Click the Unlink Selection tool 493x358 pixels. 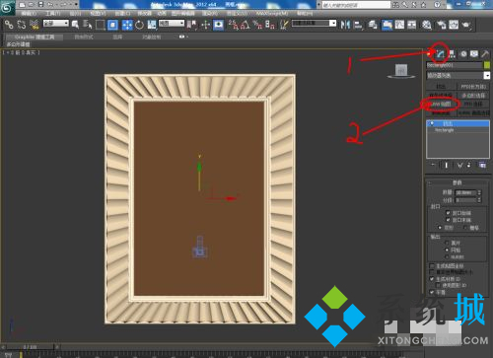pyautogui.click(x=22, y=25)
